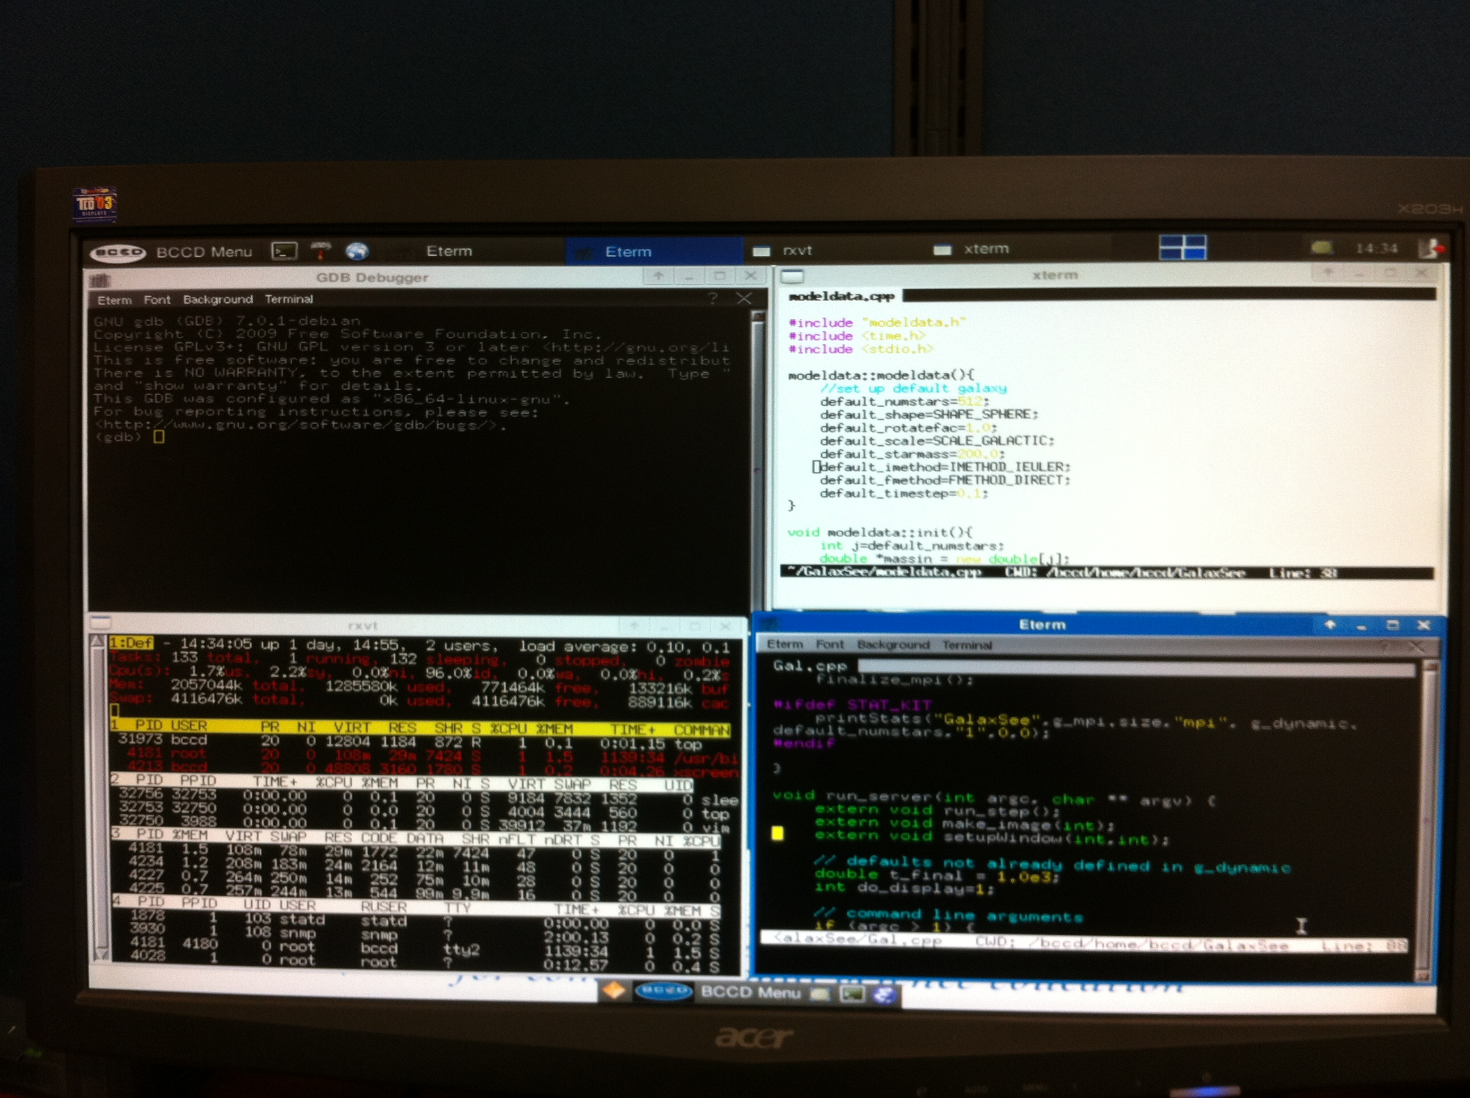
Task: Open Font menu in GDB Debugger Eterm
Action: point(157,300)
